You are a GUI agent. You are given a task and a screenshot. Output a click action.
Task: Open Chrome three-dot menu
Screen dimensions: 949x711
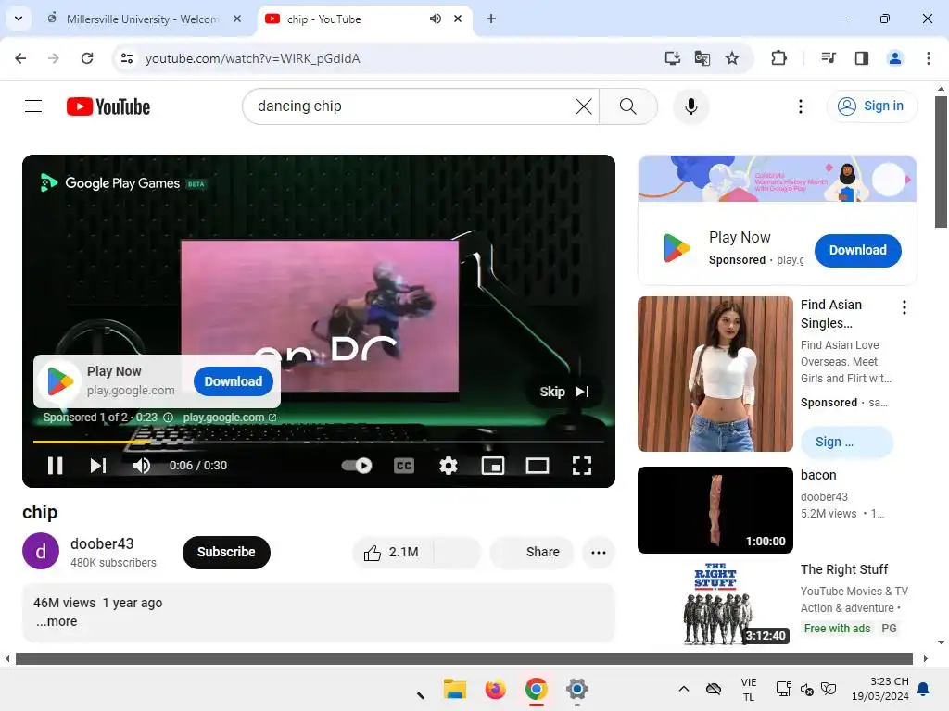[x=929, y=58]
